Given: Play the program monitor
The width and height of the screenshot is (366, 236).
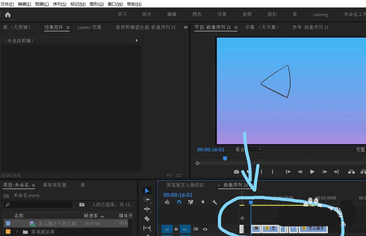Looking at the screenshot, I should click(x=312, y=172).
